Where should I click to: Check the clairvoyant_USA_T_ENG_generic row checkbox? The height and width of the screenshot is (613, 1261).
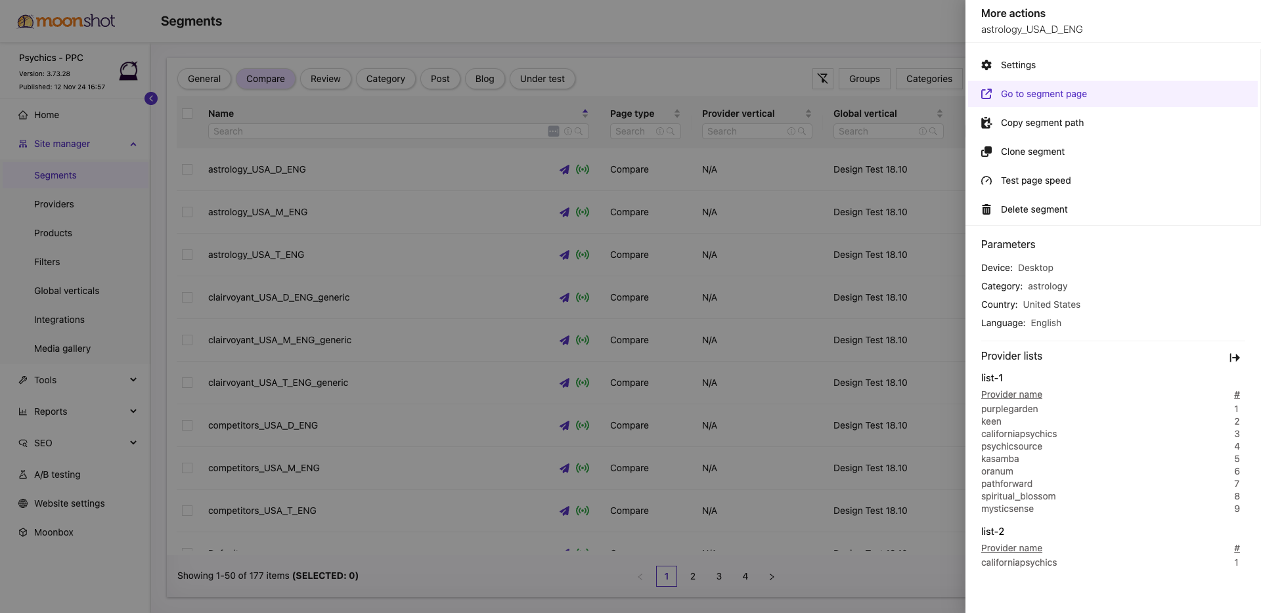click(x=187, y=383)
